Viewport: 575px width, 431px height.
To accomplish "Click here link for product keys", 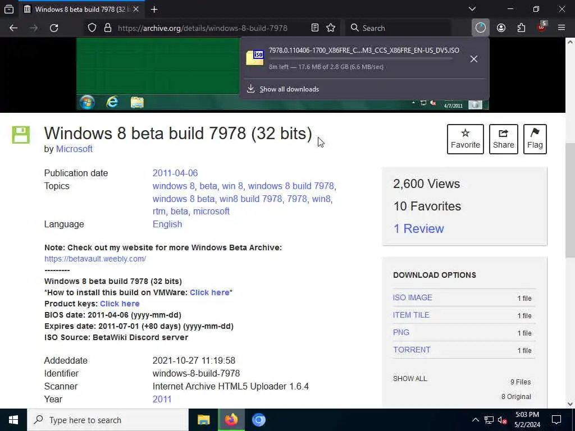I will click(x=120, y=304).
